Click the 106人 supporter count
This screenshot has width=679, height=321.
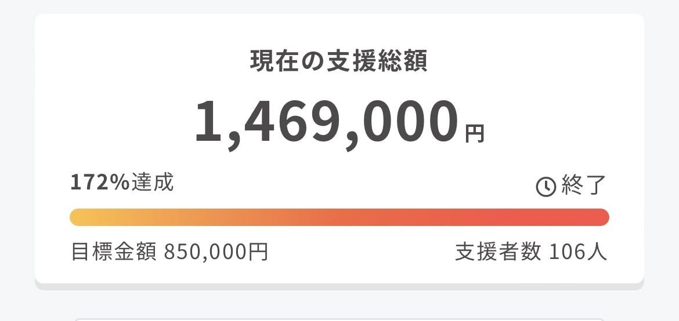coord(578,252)
